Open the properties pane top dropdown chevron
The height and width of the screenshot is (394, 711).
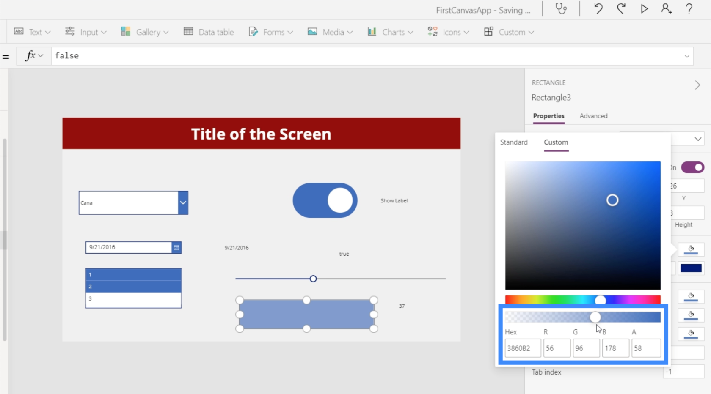698,139
